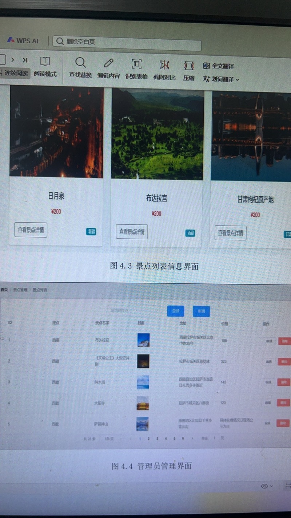Image resolution: width=291 pixels, height=518 pixels.
Task: Click the 日月泉 card title
Action: click(56, 196)
